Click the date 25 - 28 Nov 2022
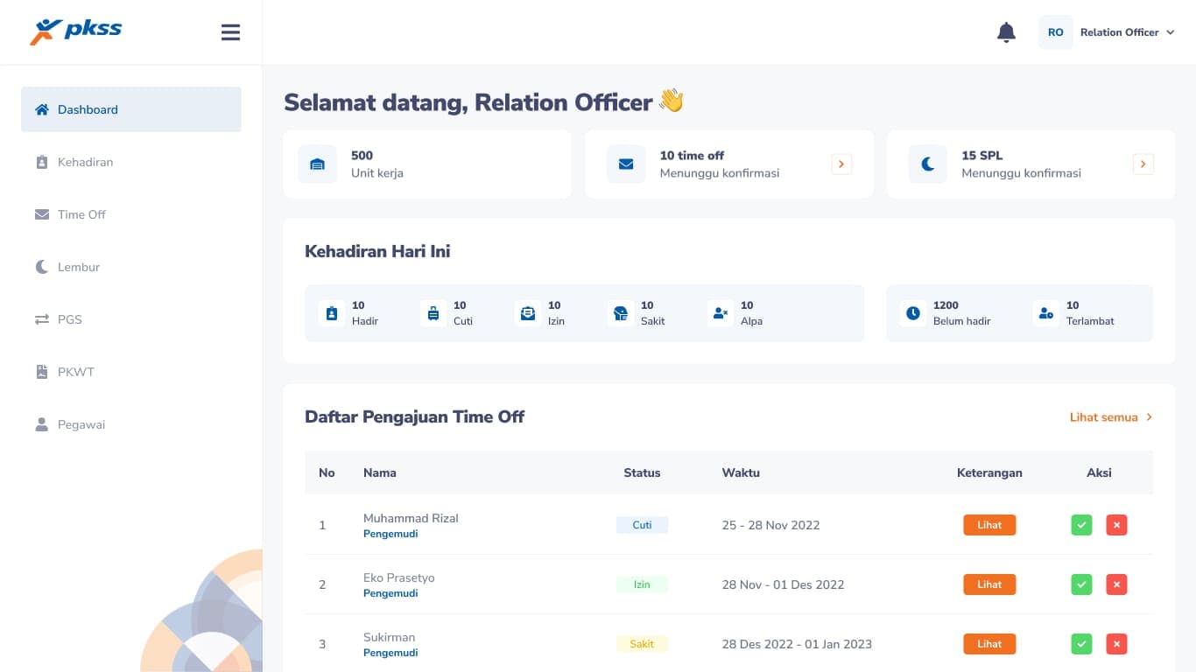This screenshot has height=672, width=1196. click(x=770, y=525)
